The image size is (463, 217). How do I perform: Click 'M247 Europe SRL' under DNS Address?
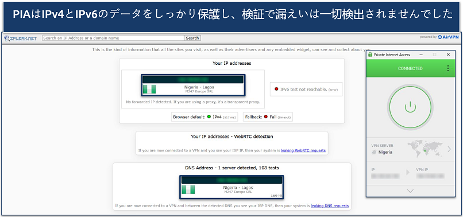[x=238, y=192]
